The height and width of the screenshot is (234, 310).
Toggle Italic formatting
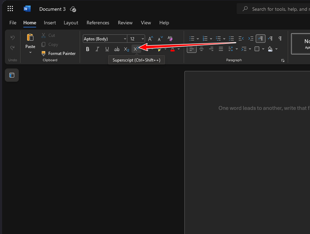click(97, 49)
